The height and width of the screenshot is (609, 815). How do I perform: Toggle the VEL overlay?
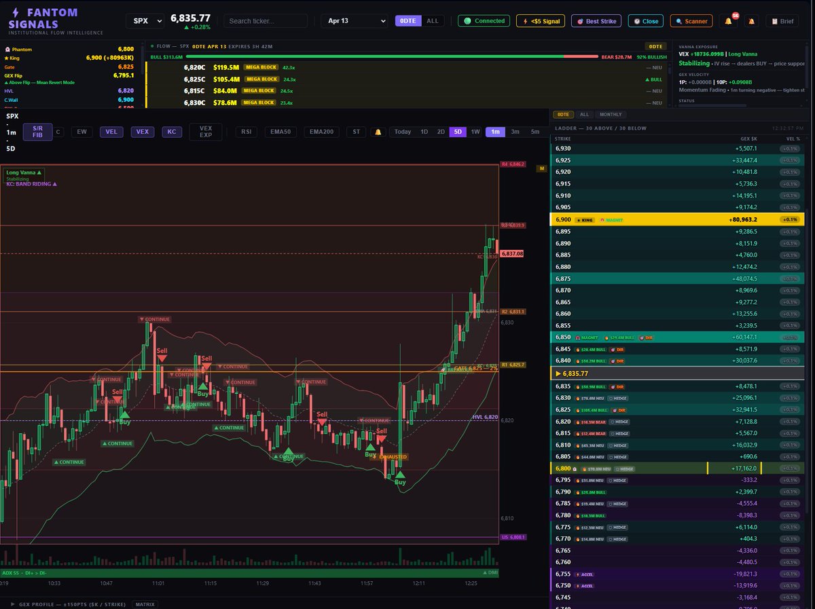(x=111, y=132)
